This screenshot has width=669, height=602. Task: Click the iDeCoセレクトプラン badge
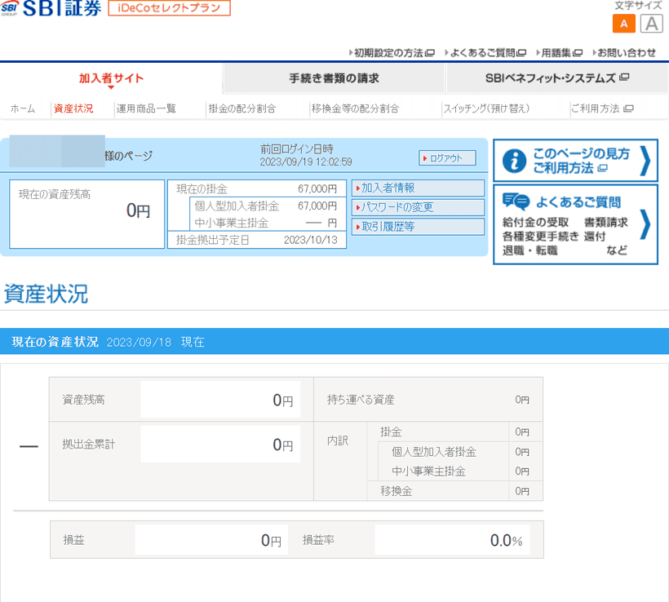point(170,8)
